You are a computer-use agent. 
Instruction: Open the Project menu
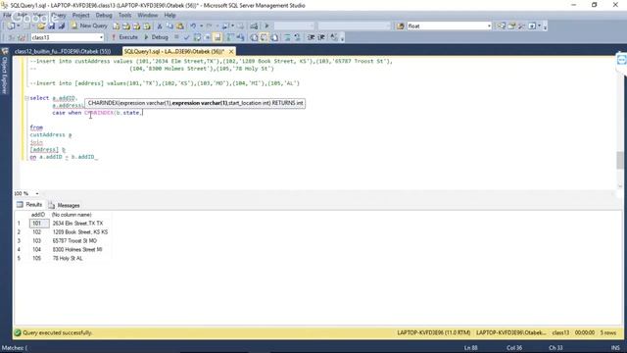pyautogui.click(x=80, y=16)
